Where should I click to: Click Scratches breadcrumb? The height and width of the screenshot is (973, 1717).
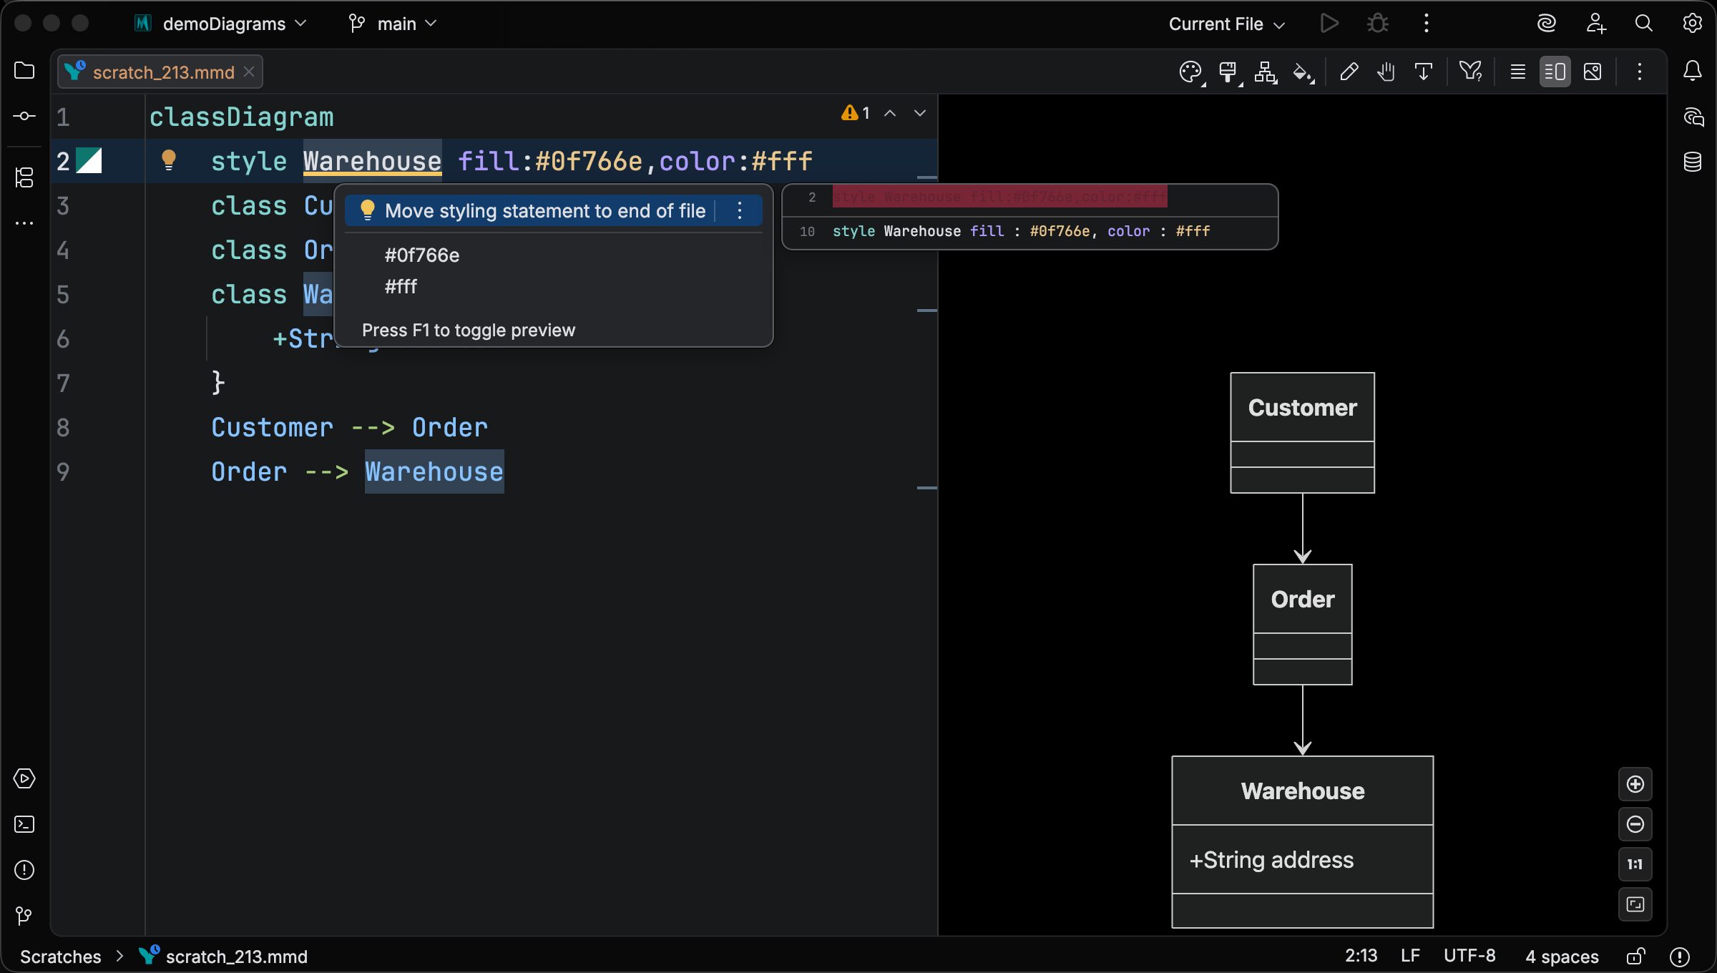(60, 957)
